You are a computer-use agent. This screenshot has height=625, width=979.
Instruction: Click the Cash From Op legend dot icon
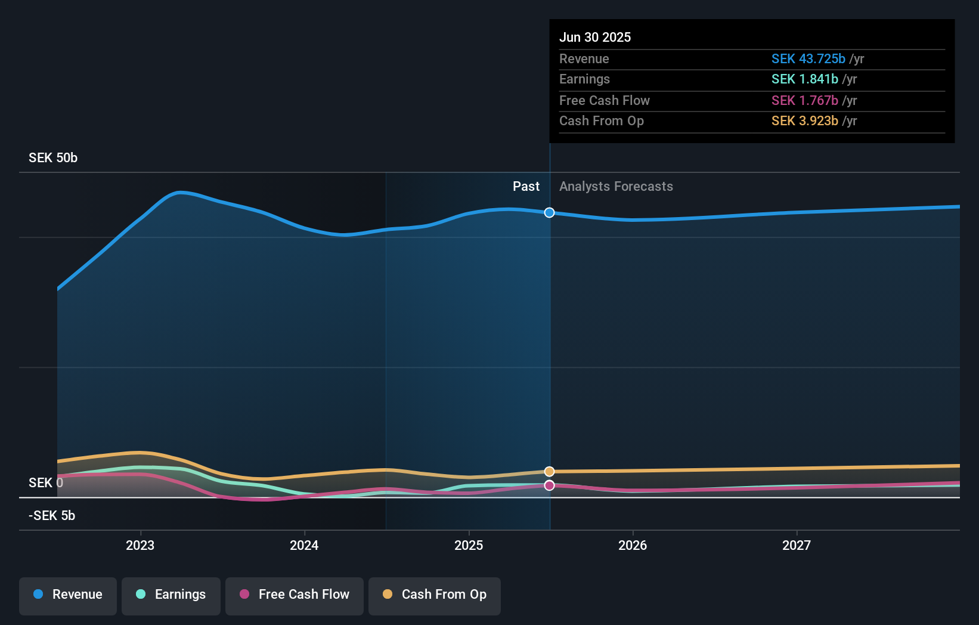click(389, 595)
